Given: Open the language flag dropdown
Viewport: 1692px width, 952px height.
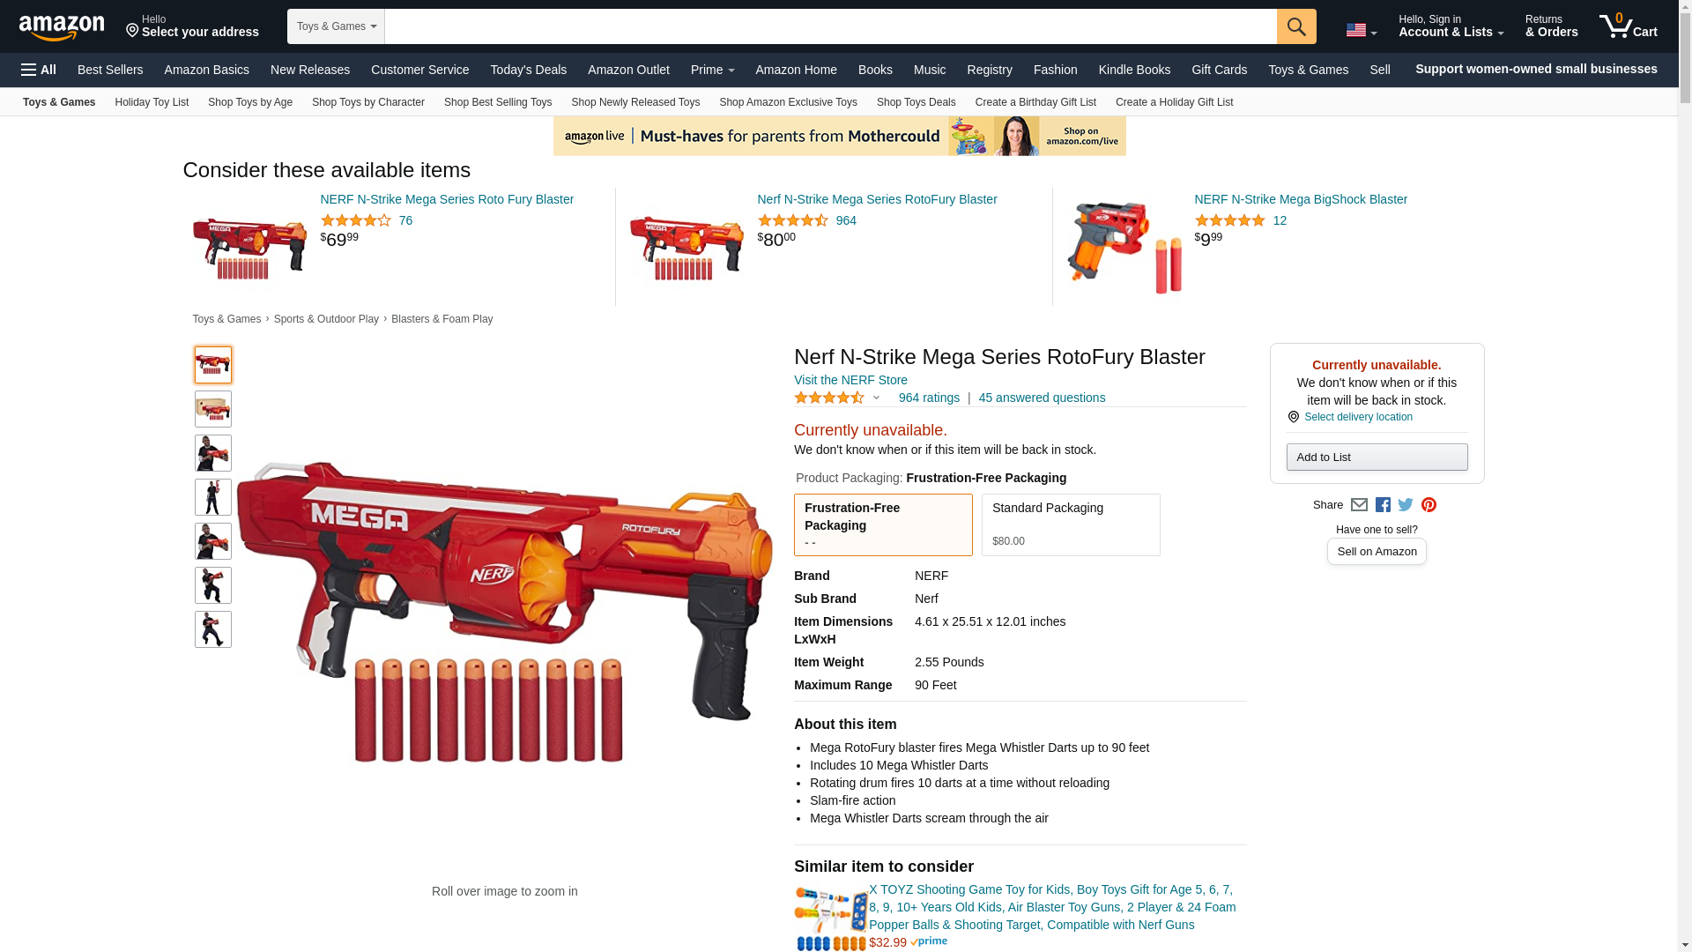Looking at the screenshot, I should click(x=1361, y=30).
